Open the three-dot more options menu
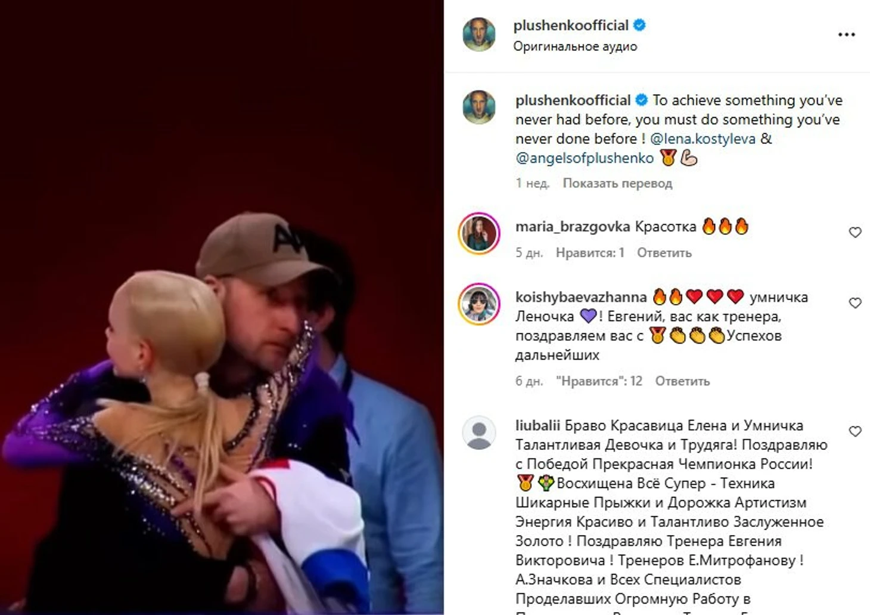The image size is (870, 615). (x=846, y=35)
